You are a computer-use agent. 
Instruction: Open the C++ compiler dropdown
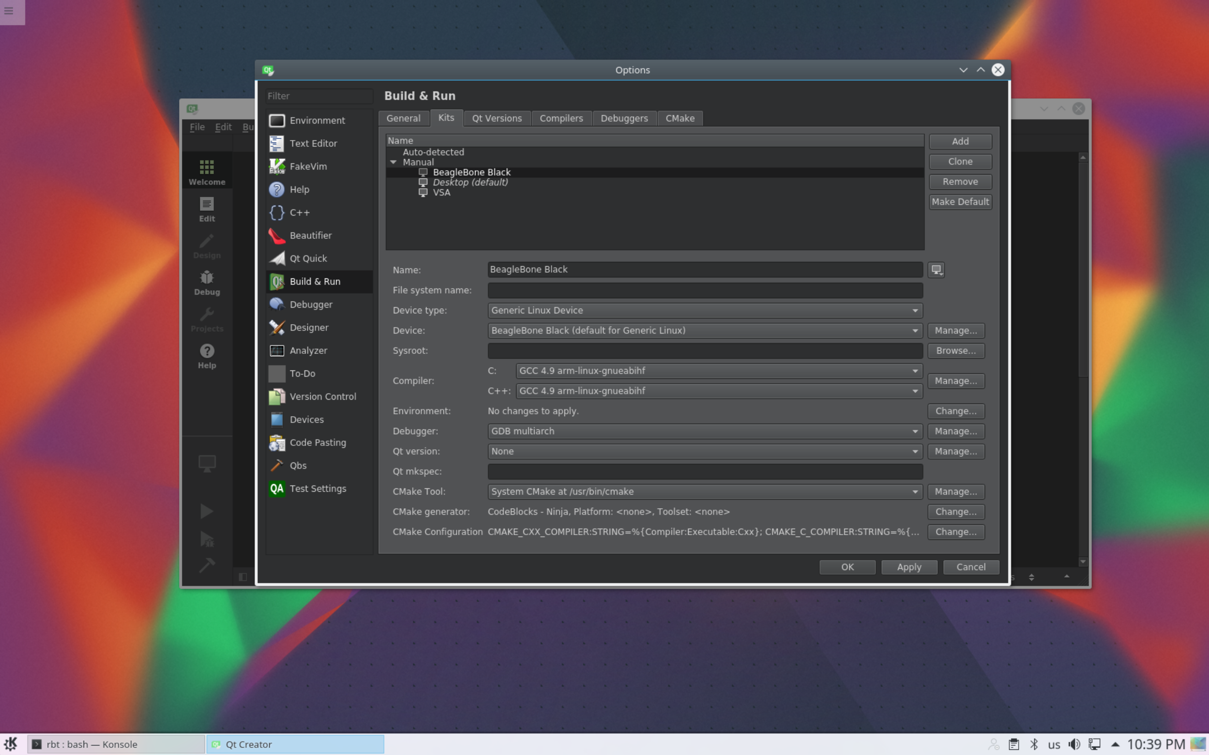click(719, 391)
